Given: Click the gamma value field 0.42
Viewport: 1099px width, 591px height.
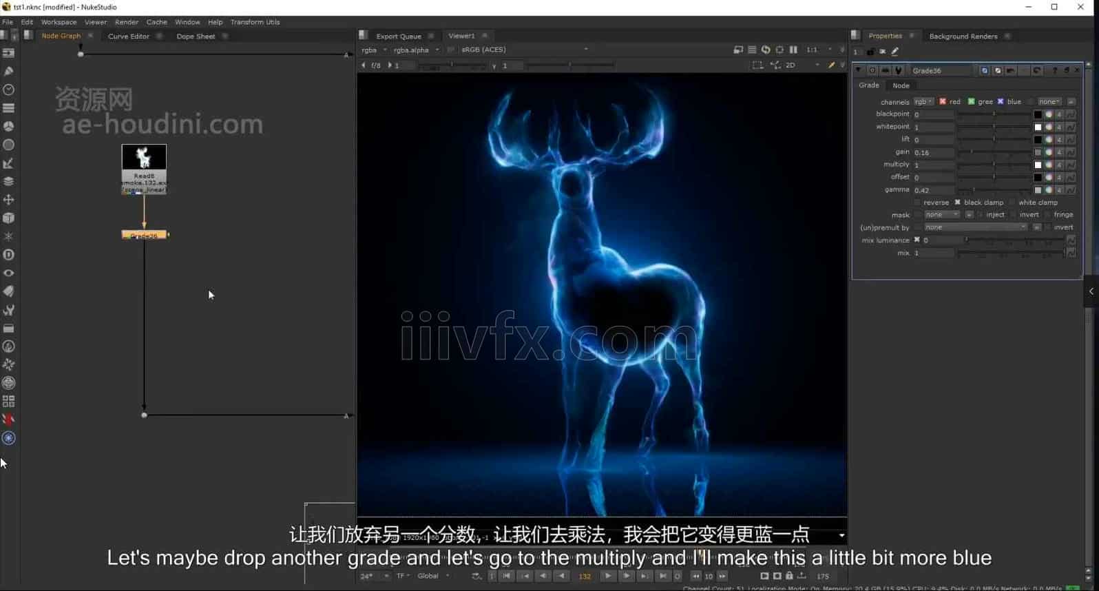Looking at the screenshot, I should coord(933,190).
